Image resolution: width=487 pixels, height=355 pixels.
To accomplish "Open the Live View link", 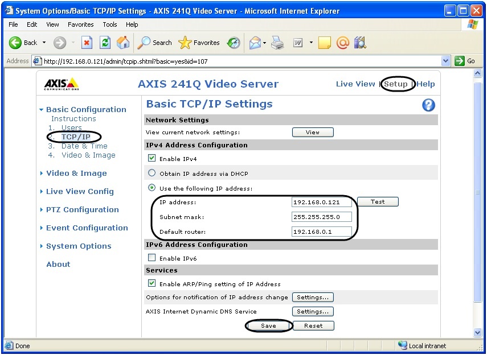I will pos(355,84).
